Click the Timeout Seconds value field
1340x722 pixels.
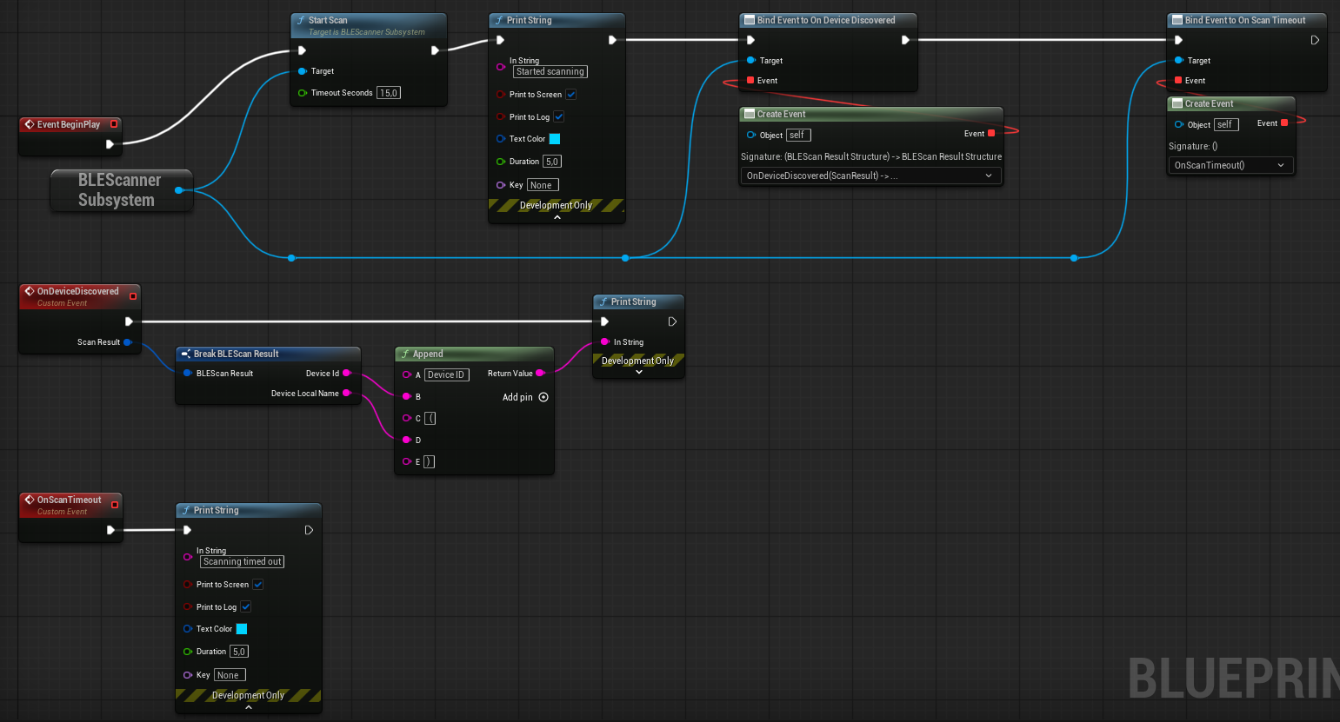pos(389,93)
